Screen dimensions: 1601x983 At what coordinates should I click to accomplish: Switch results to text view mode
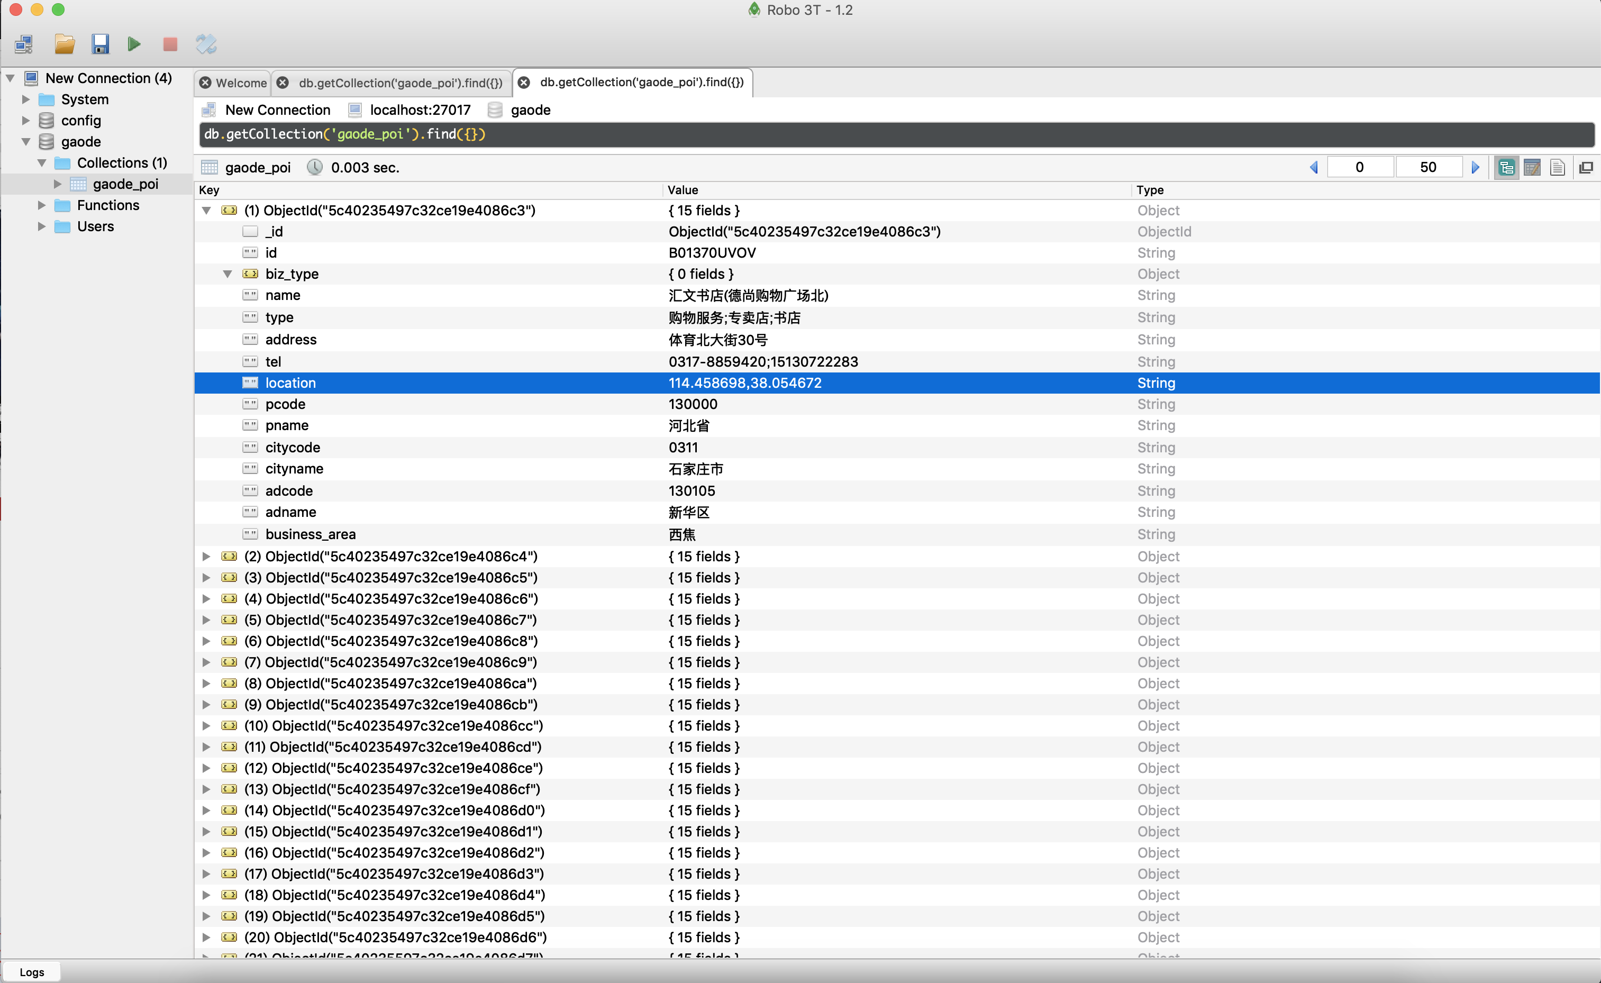click(x=1557, y=168)
